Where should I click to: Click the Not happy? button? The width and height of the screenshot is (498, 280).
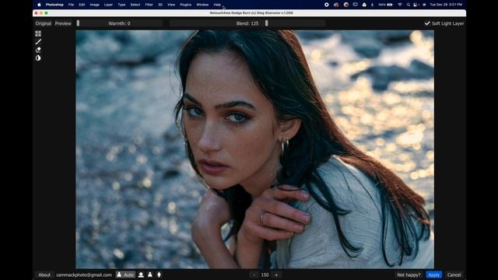tap(409, 275)
